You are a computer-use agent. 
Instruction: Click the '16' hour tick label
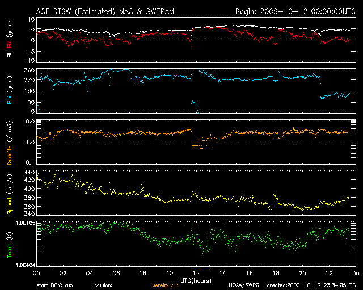click(x=250, y=273)
